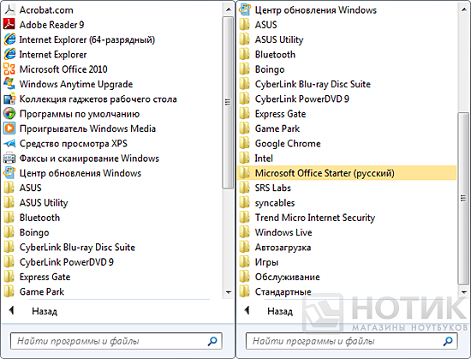
Task: Click left list scrollbar down arrow
Action: [229, 292]
